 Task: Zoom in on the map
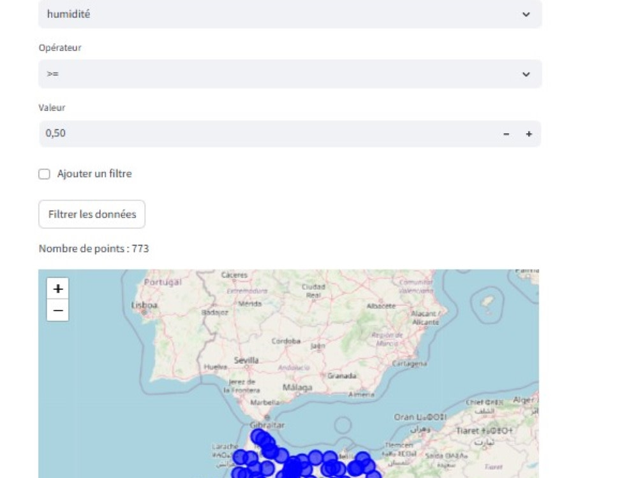click(58, 289)
